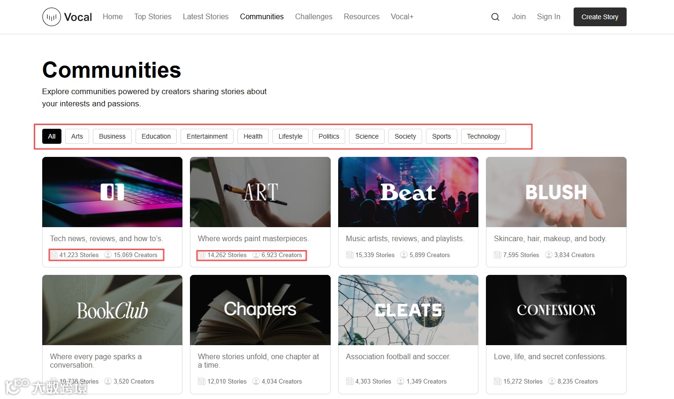This screenshot has height=399, width=674.
Task: Click the '8,235 Creators' count
Action: pos(578,381)
